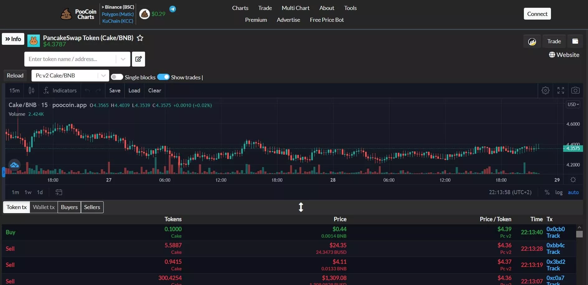The image size is (588, 285).
Task: Open chart settings with the gear icon
Action: (546, 90)
